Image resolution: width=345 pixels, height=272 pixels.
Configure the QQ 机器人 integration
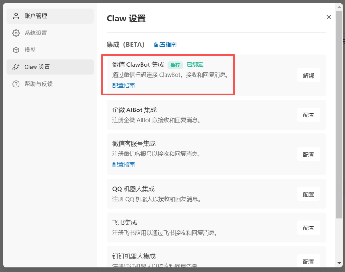point(309,194)
